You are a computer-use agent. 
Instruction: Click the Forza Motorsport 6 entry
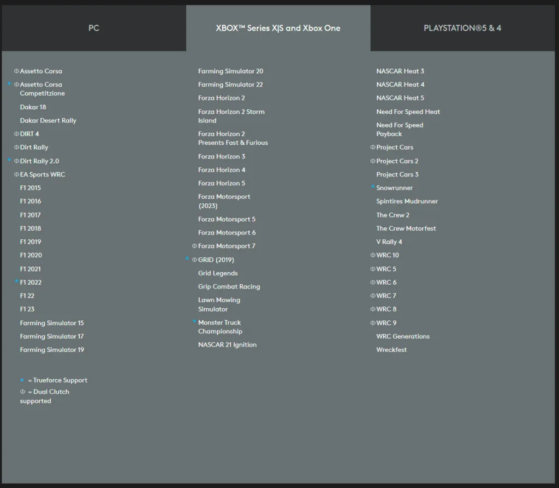click(x=227, y=233)
